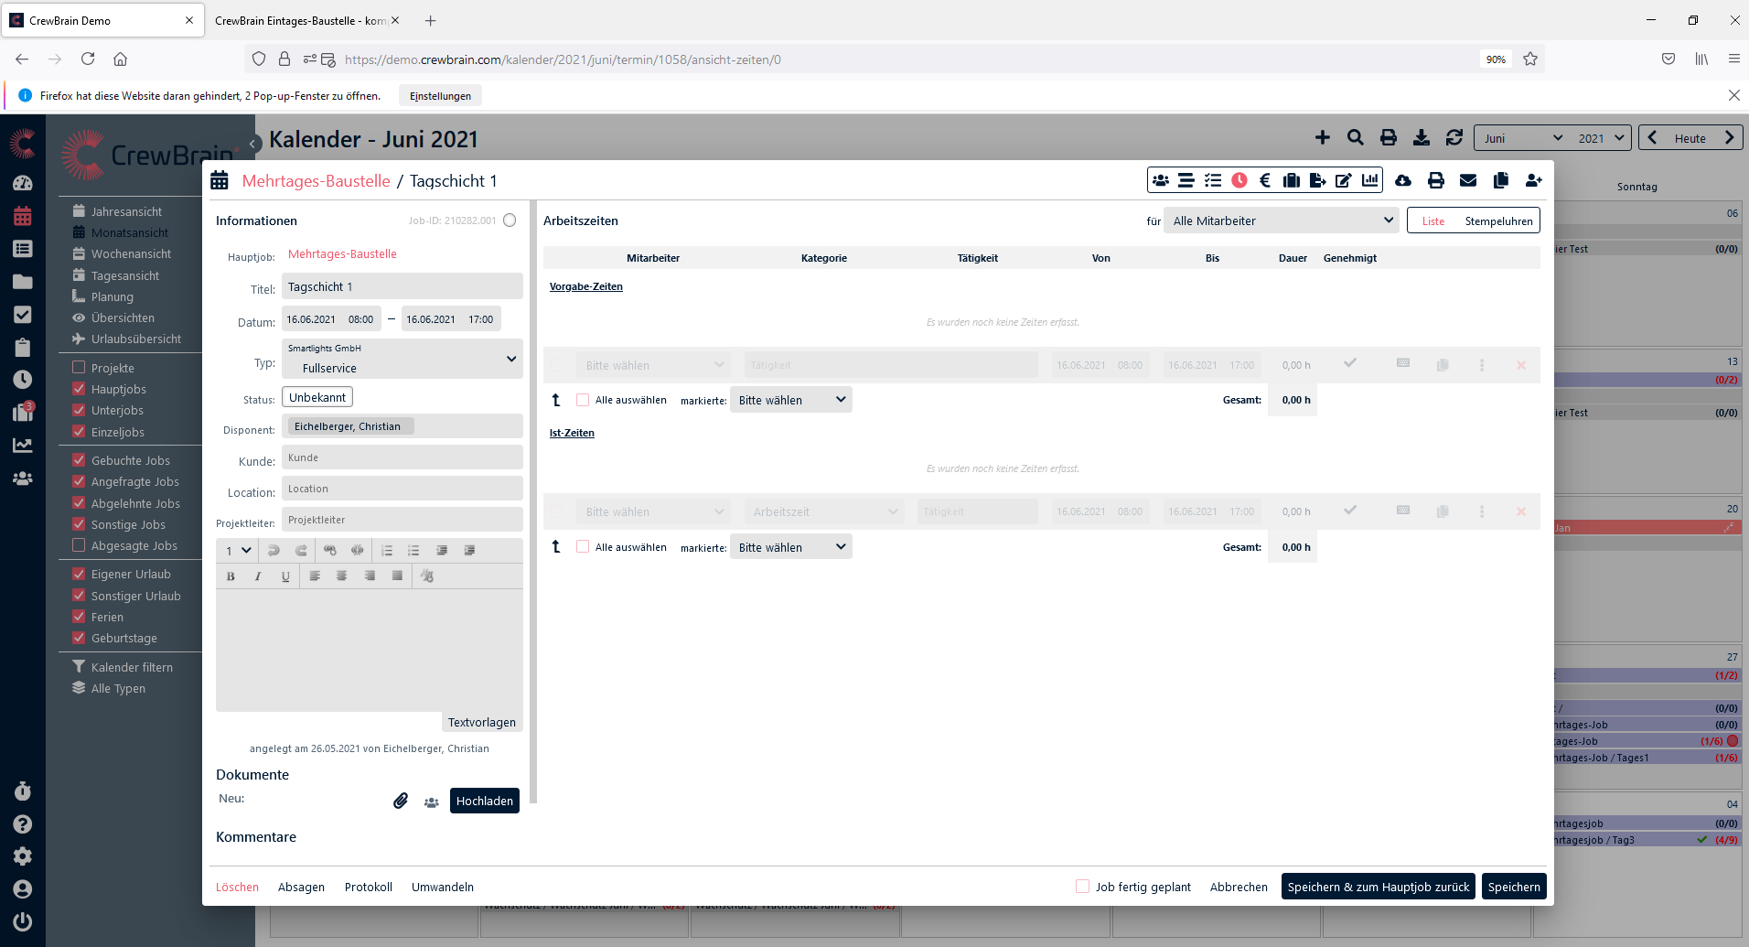Open the staff group icon in job toolbar
This screenshot has height=947, width=1749.
(x=1161, y=180)
